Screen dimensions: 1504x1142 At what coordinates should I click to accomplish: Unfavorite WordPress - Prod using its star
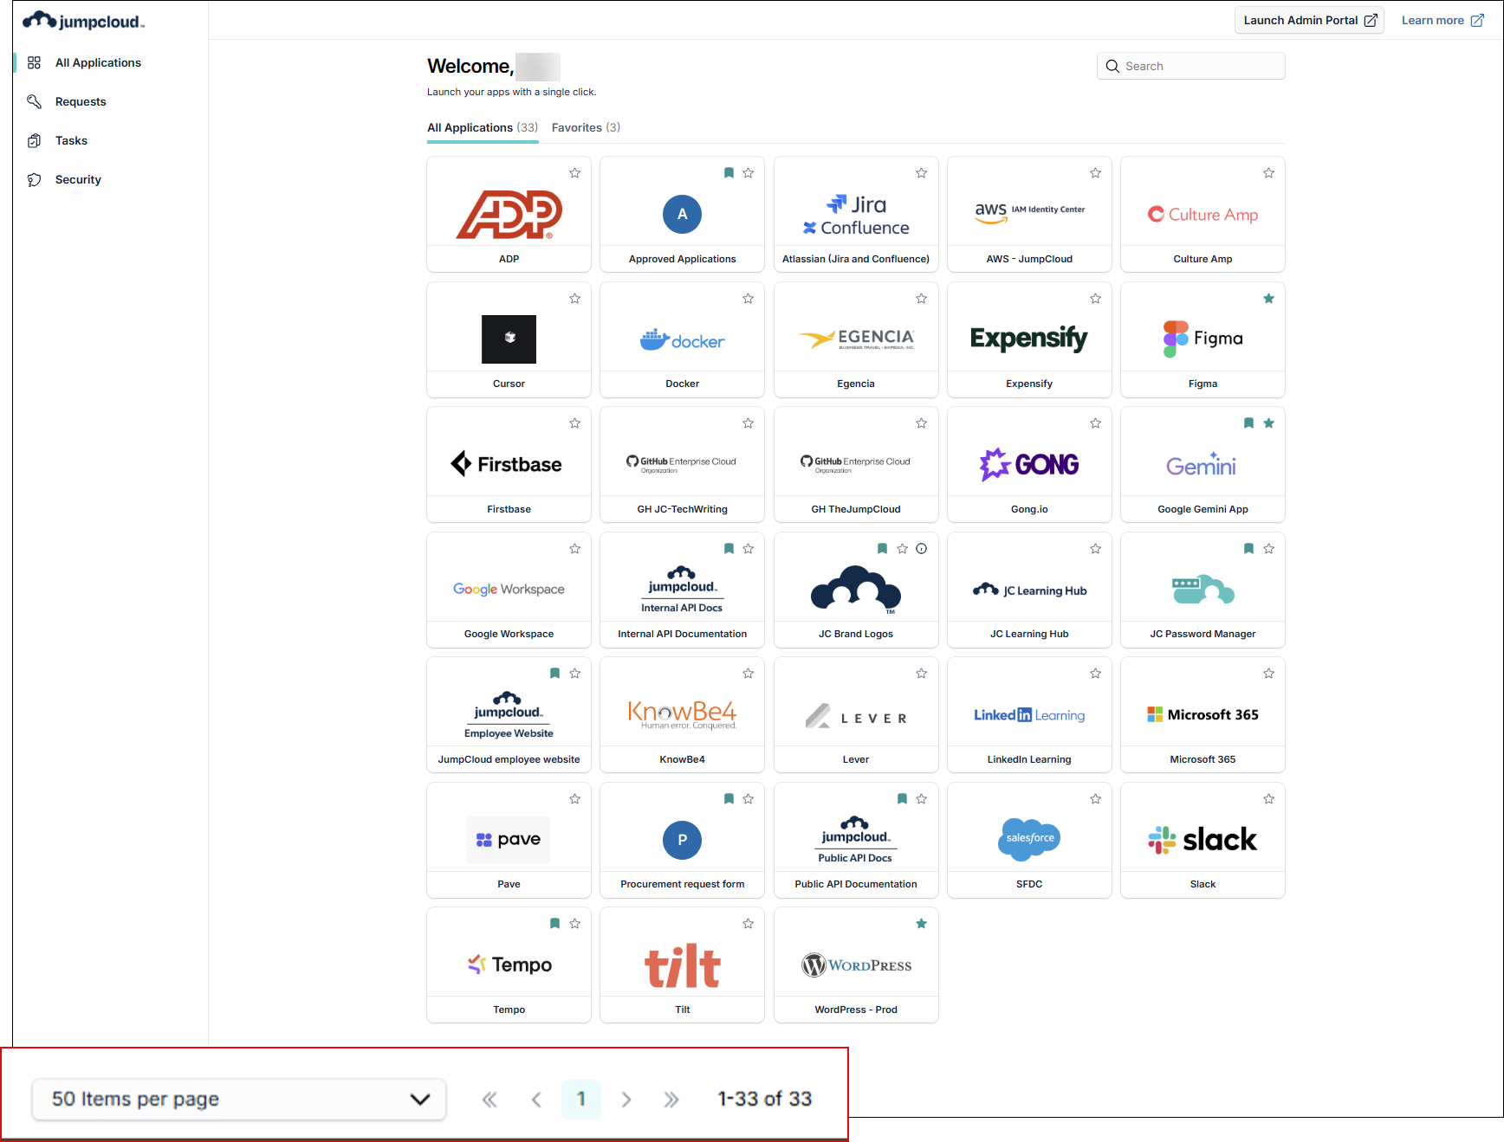(922, 924)
